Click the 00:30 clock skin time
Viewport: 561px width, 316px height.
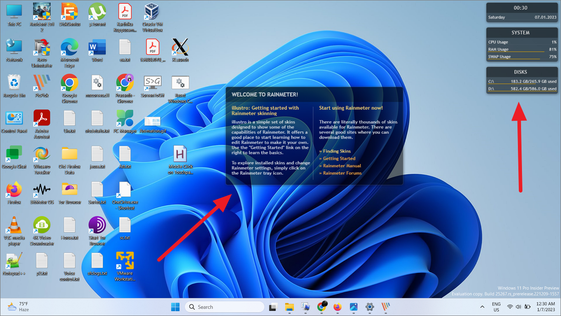pyautogui.click(x=521, y=8)
